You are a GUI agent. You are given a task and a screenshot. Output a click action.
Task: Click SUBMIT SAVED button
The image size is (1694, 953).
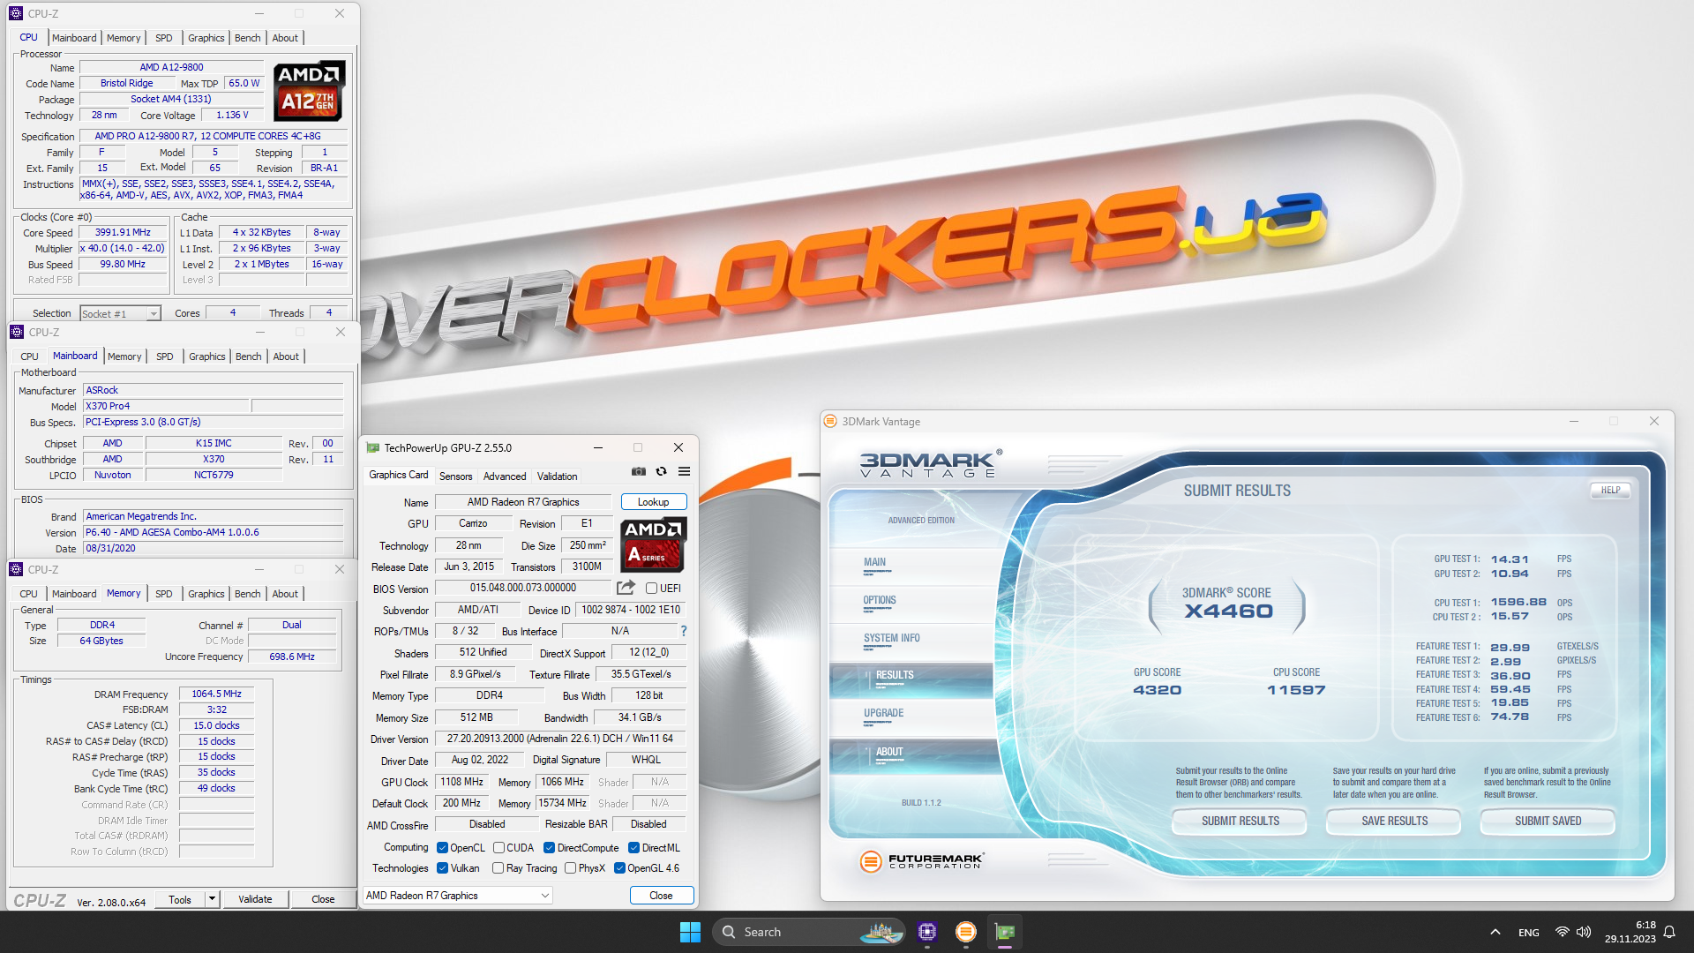click(1548, 821)
